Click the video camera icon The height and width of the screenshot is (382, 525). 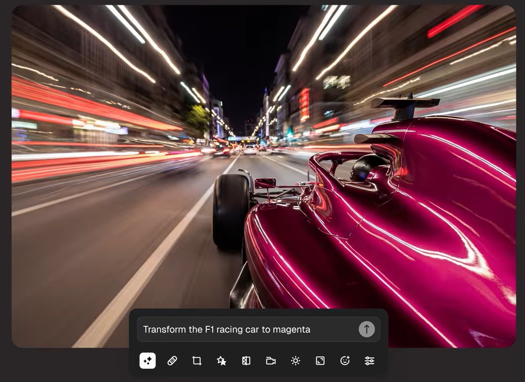coord(271,361)
